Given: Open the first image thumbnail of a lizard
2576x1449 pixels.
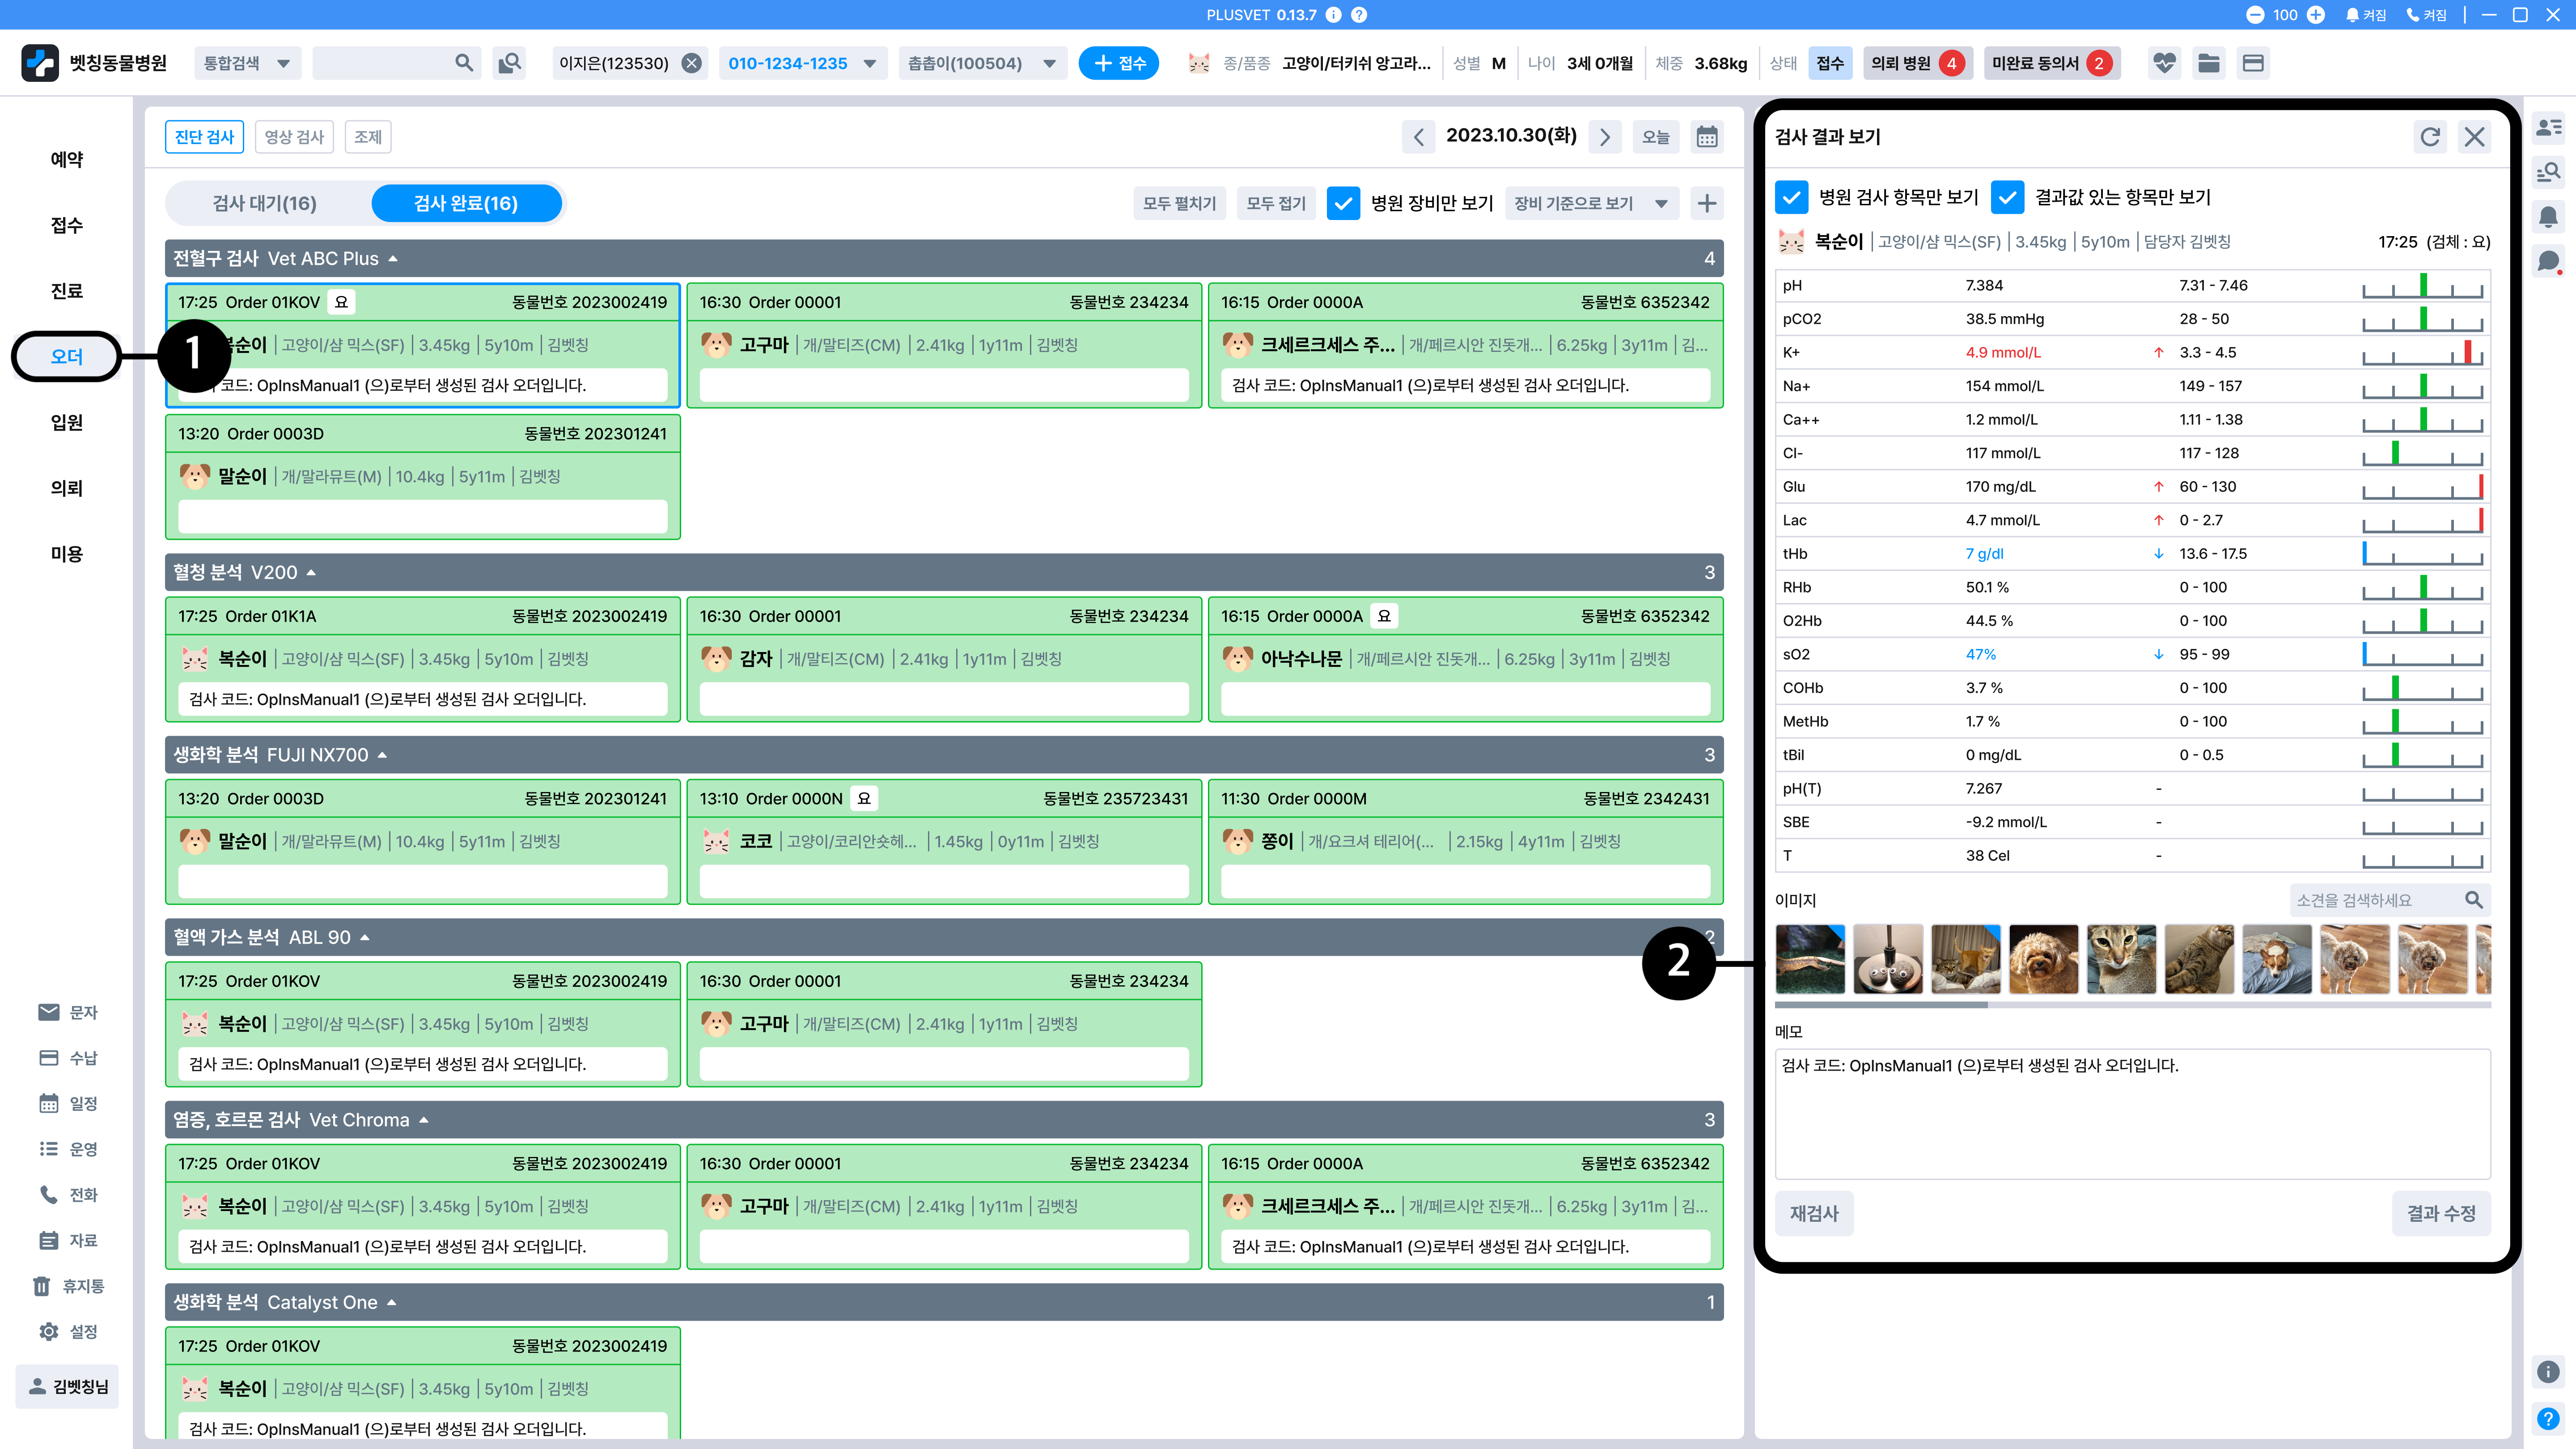Looking at the screenshot, I should coord(1810,959).
